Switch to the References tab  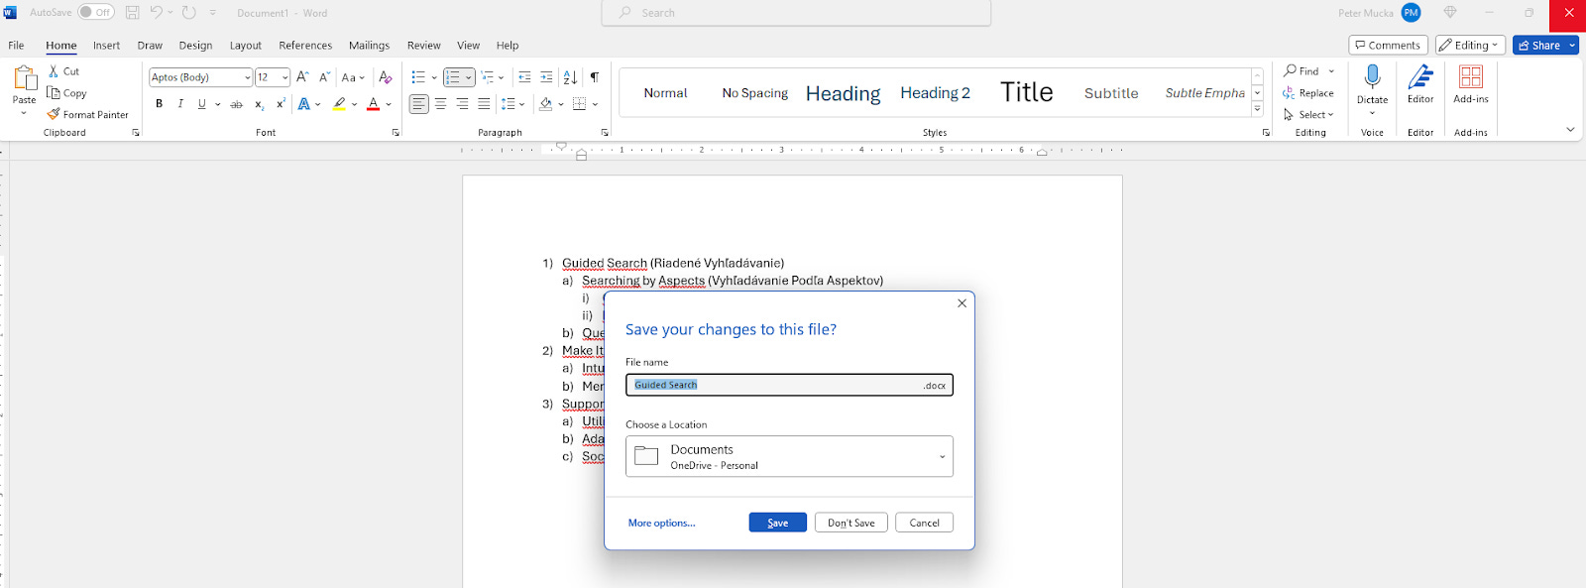point(305,46)
